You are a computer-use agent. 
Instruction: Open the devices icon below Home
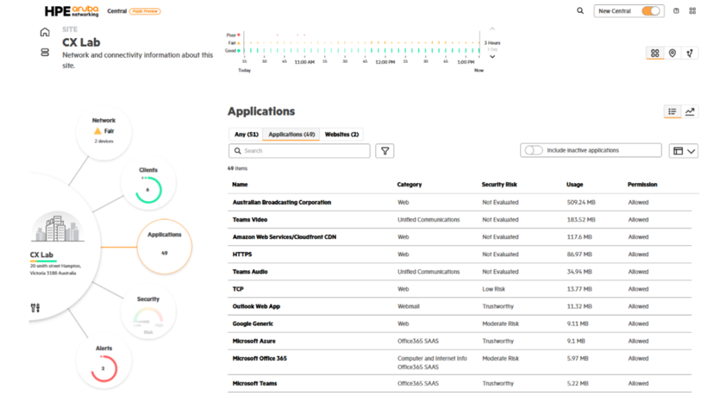click(x=45, y=52)
